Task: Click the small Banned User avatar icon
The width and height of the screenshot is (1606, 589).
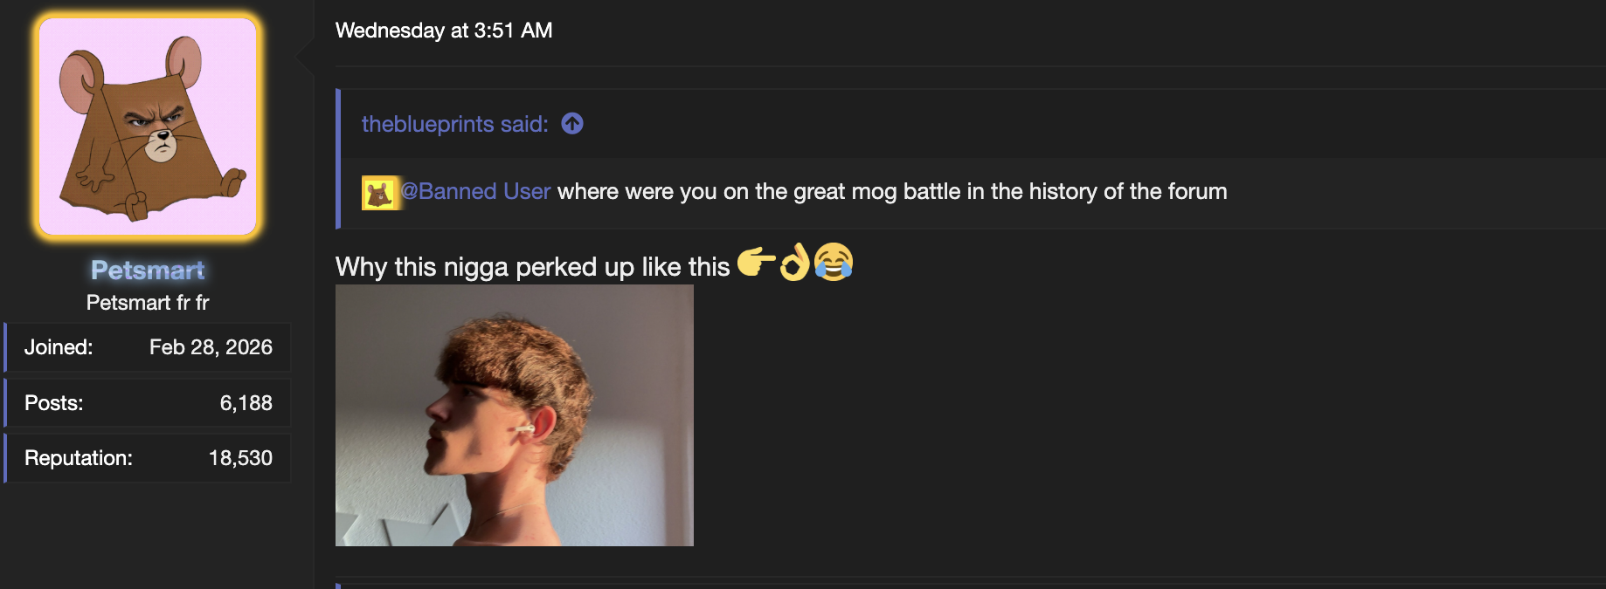Action: click(x=379, y=193)
